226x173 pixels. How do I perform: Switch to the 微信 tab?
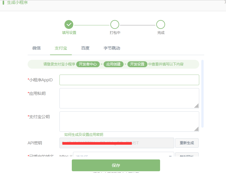coord(36,48)
